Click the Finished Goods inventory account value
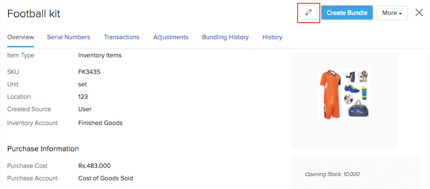 (100, 123)
